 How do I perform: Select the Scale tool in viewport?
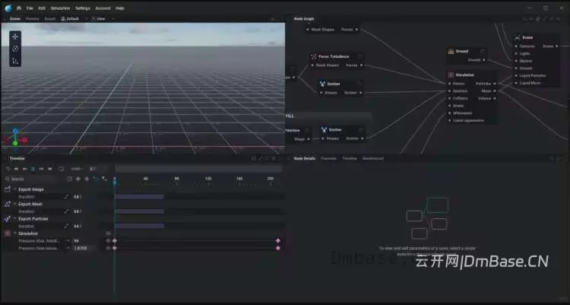pyautogui.click(x=15, y=61)
